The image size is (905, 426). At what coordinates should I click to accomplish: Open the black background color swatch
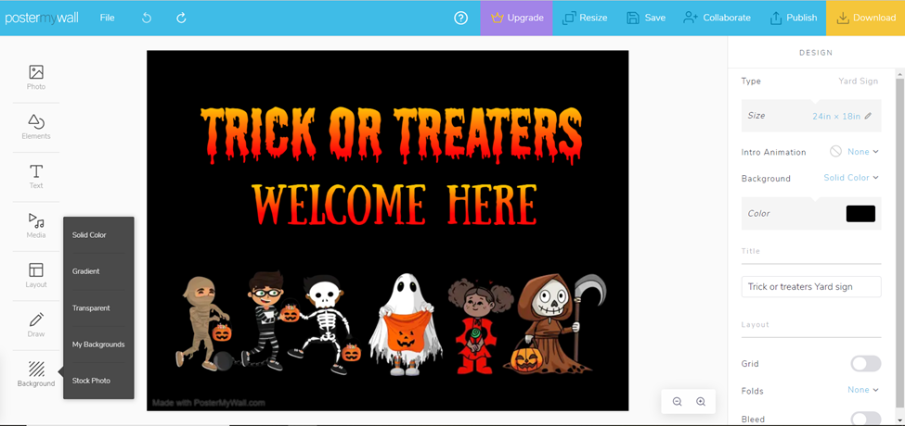coord(860,214)
